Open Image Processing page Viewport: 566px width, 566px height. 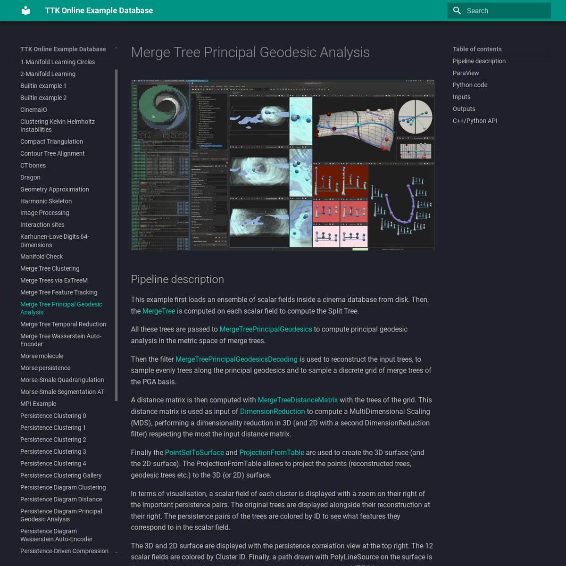[44, 213]
